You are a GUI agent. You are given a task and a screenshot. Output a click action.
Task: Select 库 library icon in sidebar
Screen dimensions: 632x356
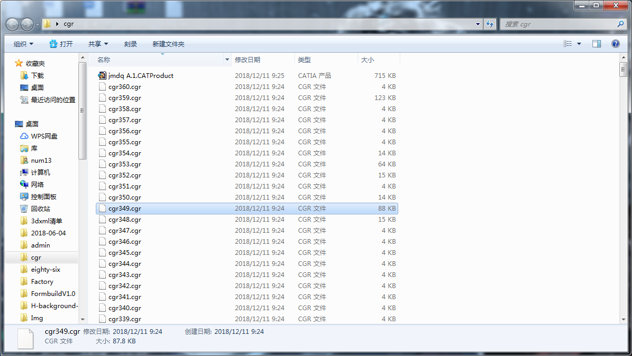coord(24,148)
